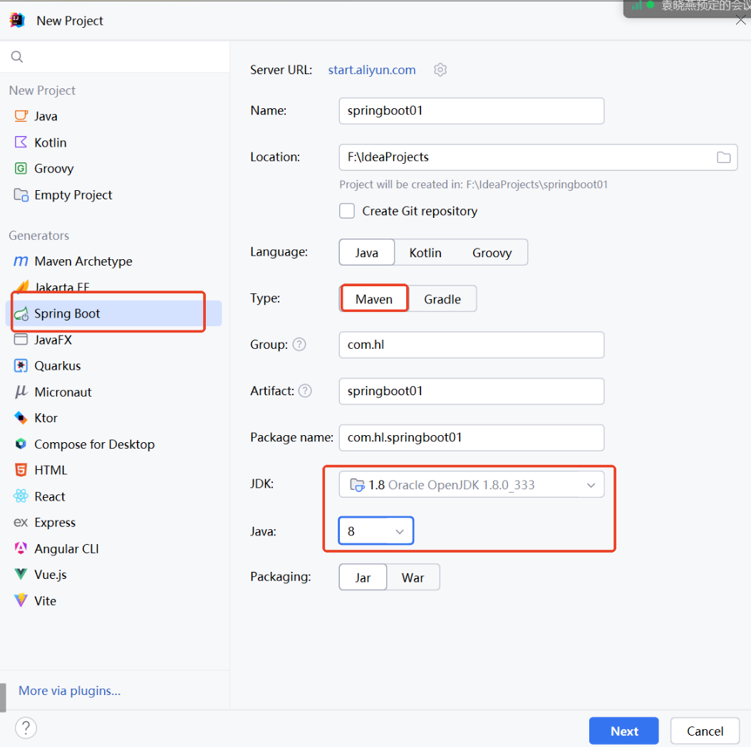Click the Vue.js generator icon
The width and height of the screenshot is (751, 747).
21,574
